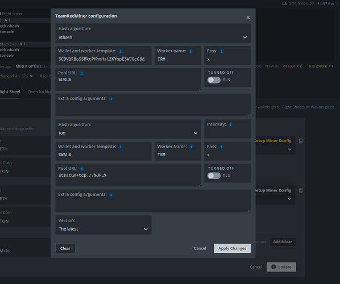340x284 pixels.
Task: Click the white Setup Miner Config link
Action: 273,190
